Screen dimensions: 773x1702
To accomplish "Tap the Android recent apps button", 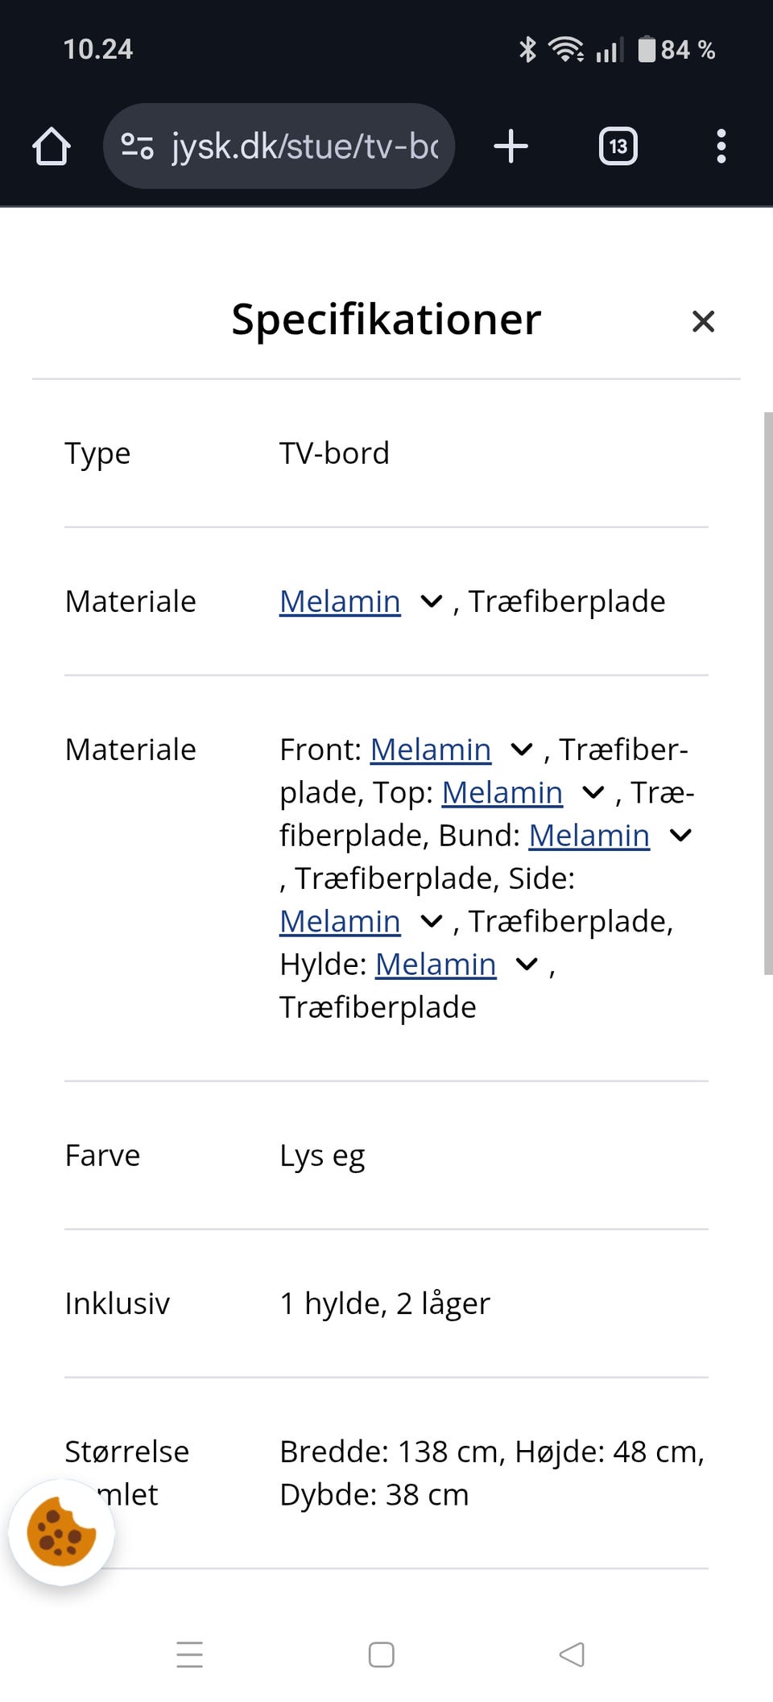I will (190, 1655).
